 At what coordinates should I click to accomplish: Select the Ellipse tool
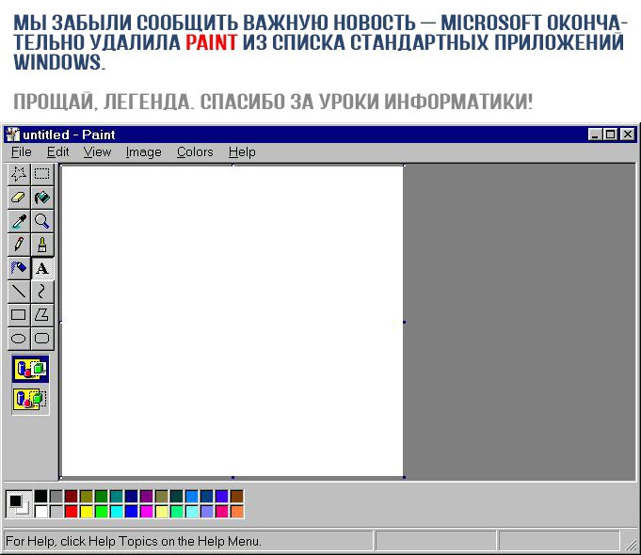pos(19,339)
